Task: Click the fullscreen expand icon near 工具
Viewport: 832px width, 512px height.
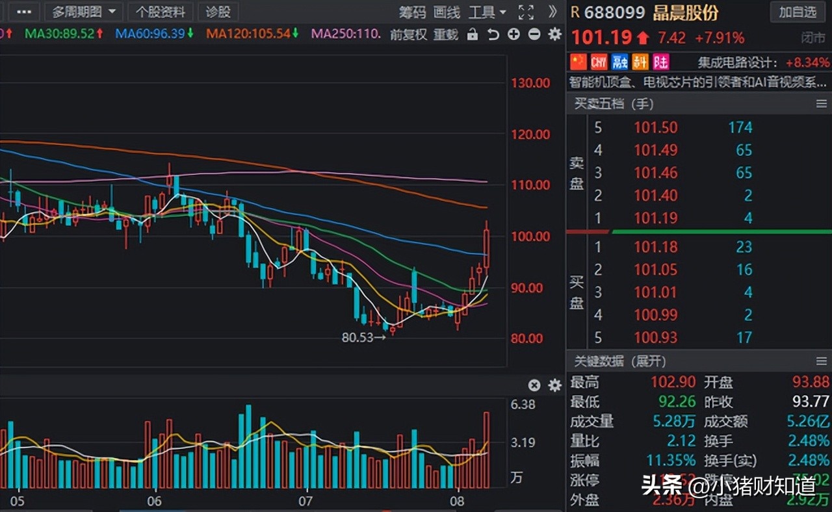Action: tap(525, 12)
